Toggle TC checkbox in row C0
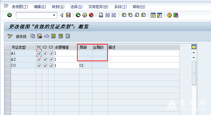Viewport: 211px width, 115px height. (x=39, y=65)
